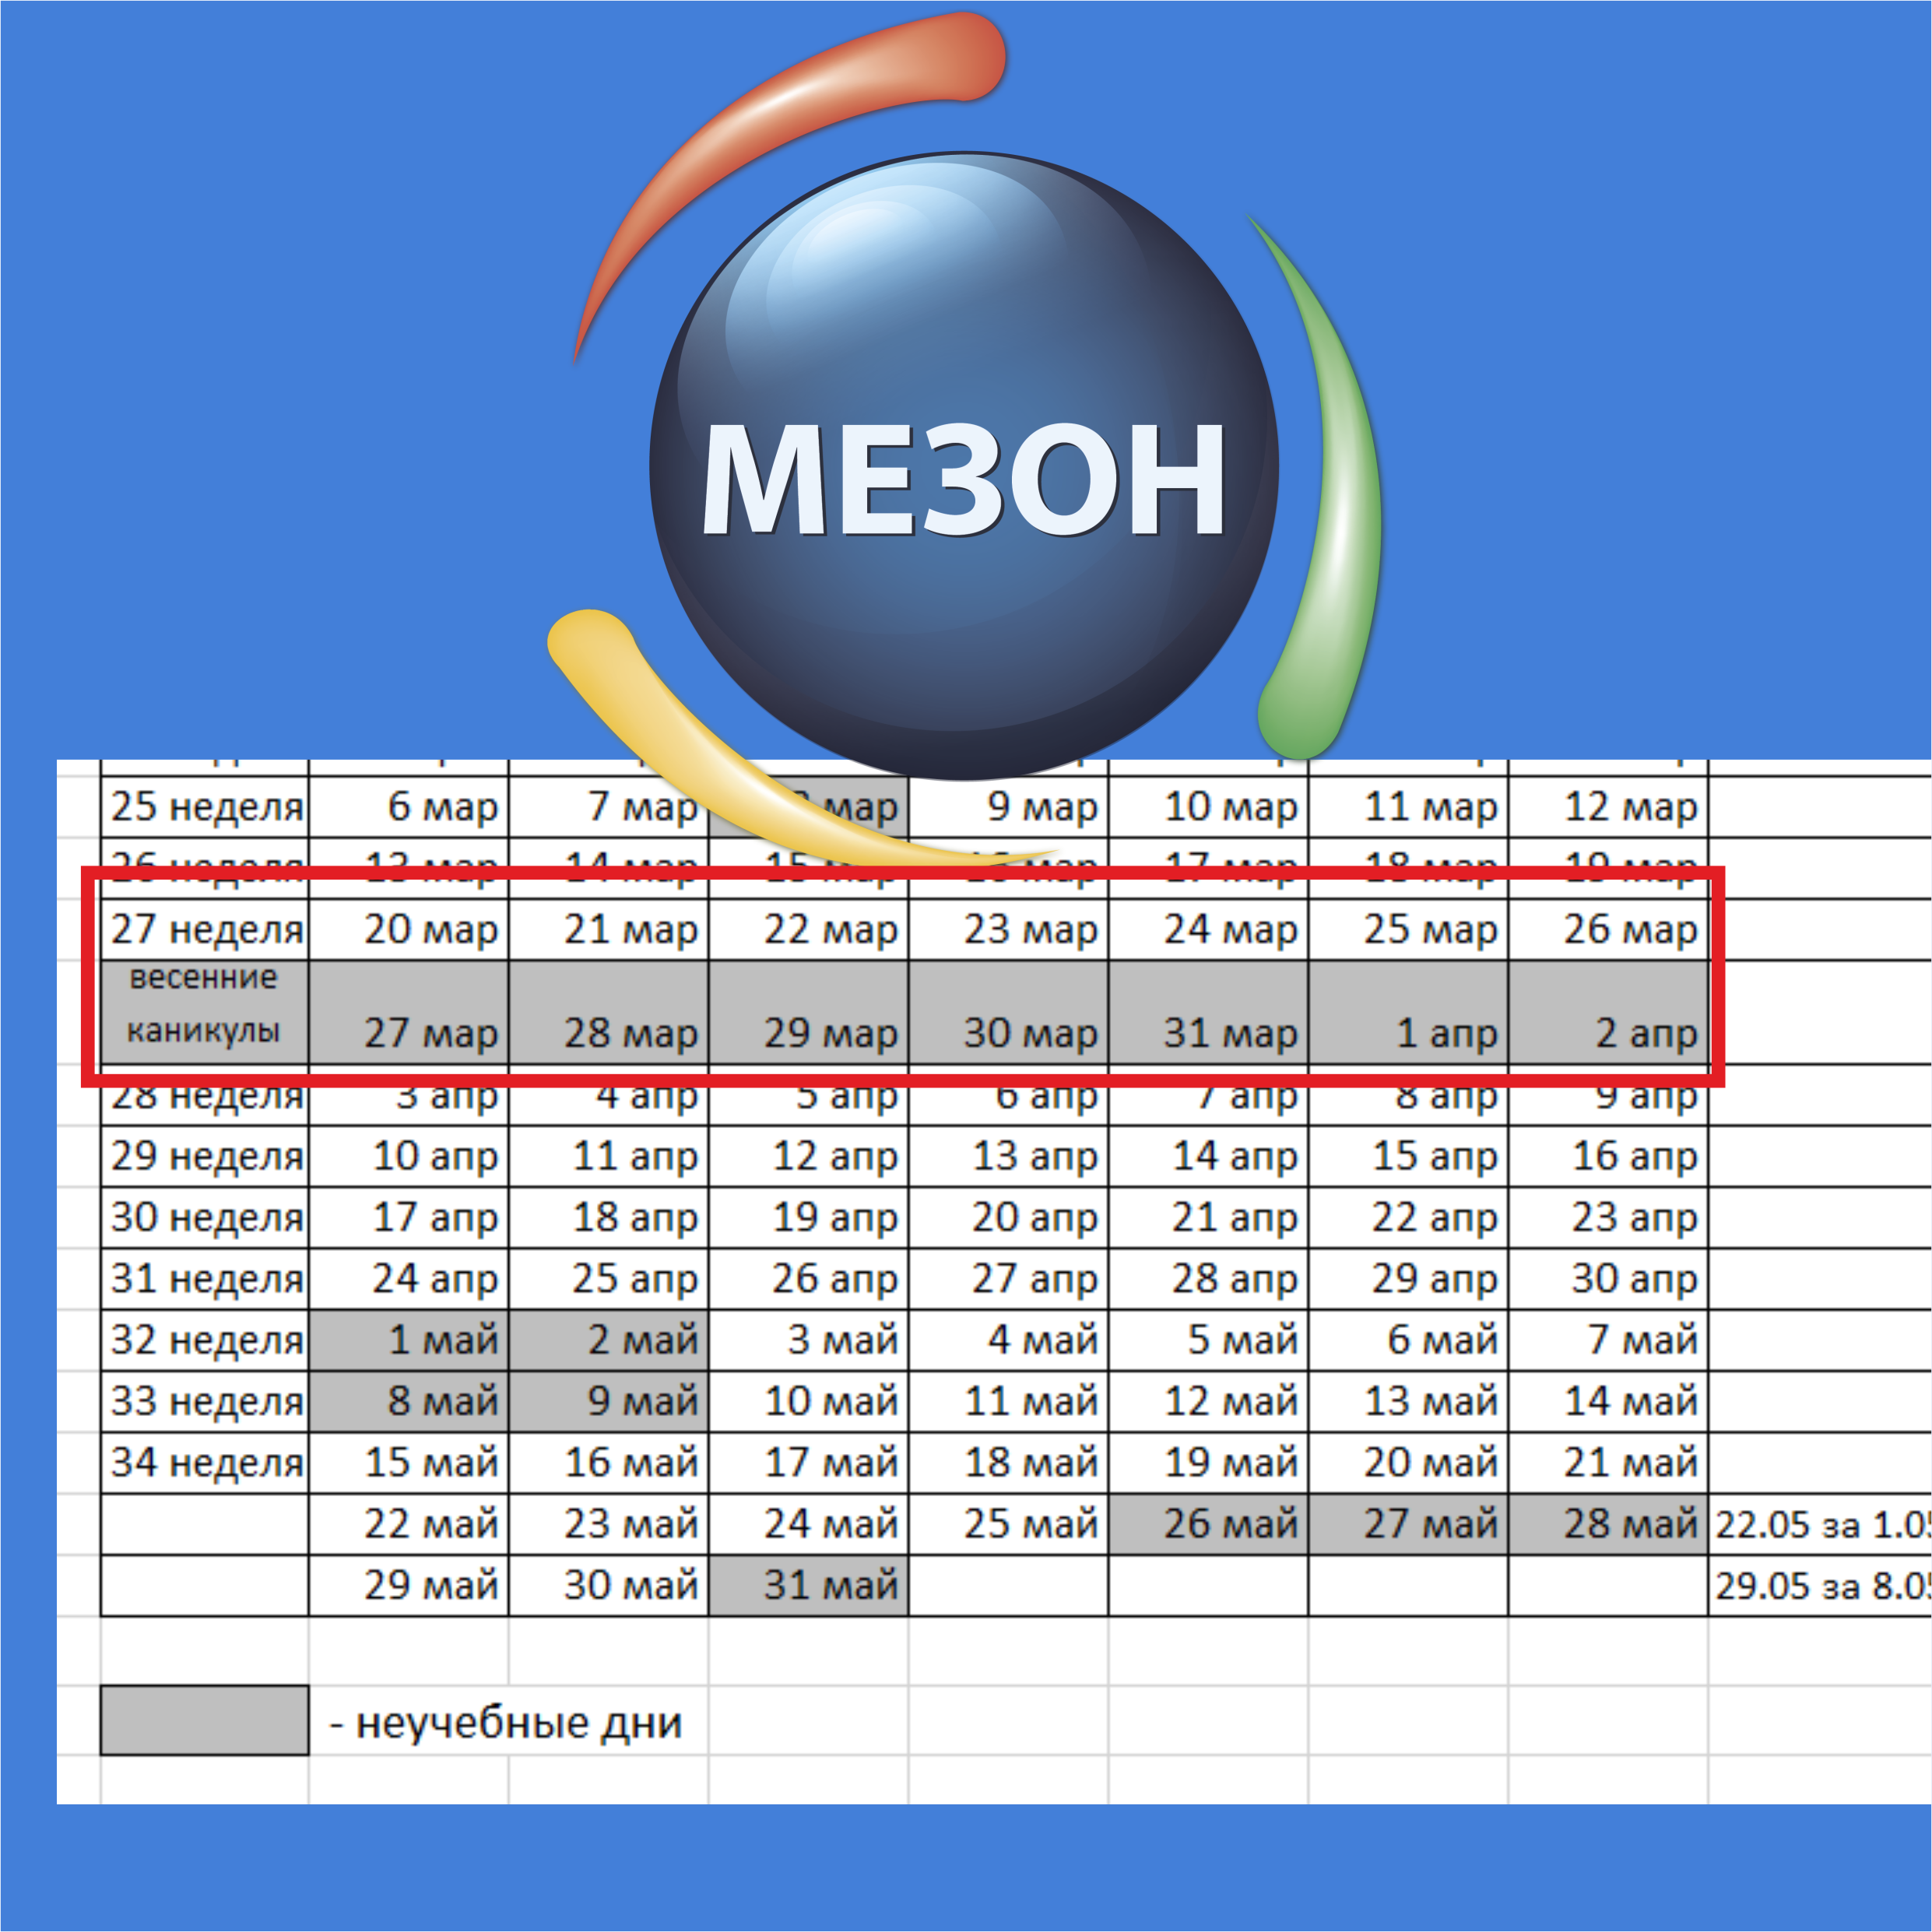Select the "21 май" cell
1932x1932 pixels.
click(x=1609, y=1464)
